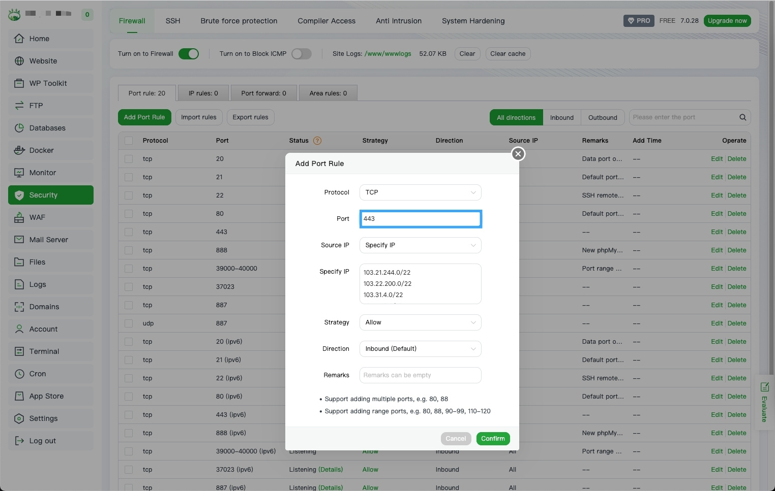Switch to the Brute force protection tab
The width and height of the screenshot is (775, 491).
click(x=239, y=21)
